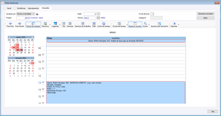Viewport: 221px width, 116px height.
Task: Select day 31 in janeiro 2022
Action: (14, 55)
